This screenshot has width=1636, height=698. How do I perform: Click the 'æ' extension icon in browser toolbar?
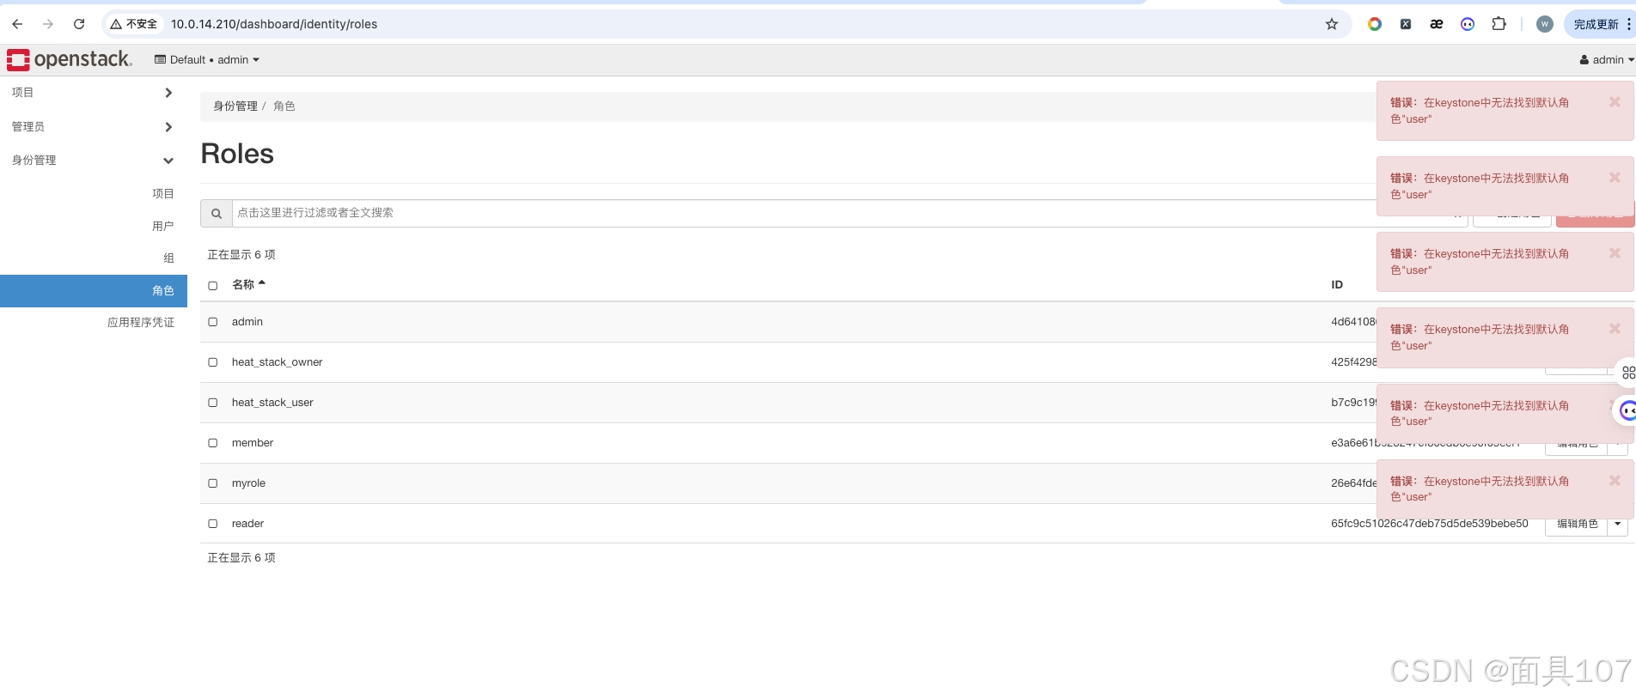1436,24
